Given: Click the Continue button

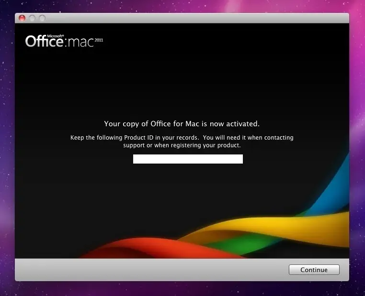Looking at the screenshot, I should pos(314,270).
